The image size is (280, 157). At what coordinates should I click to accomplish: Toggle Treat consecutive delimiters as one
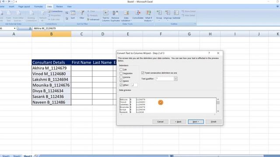(143, 73)
